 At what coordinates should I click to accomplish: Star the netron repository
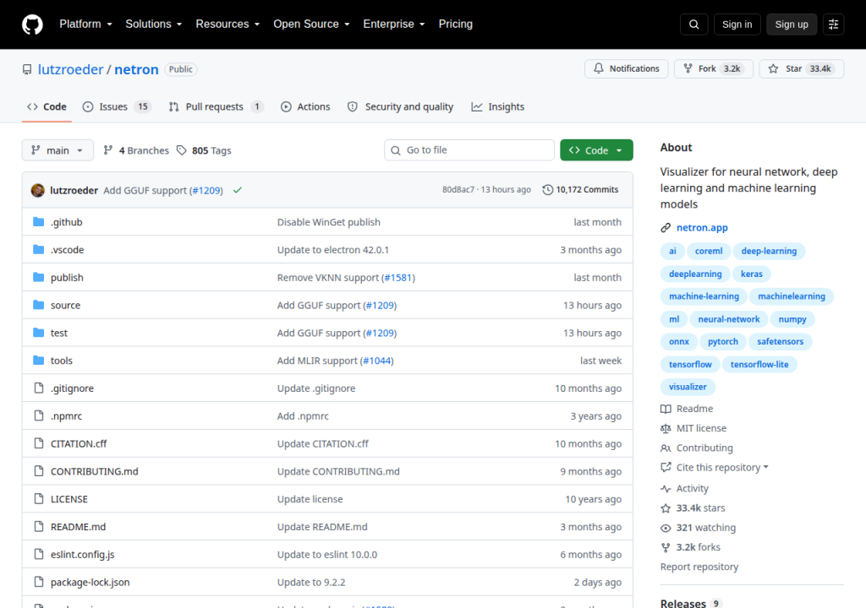pos(802,68)
